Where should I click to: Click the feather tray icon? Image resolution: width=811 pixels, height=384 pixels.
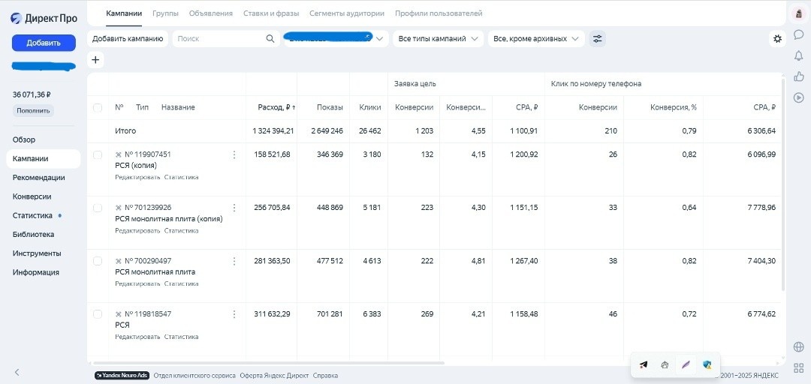click(x=686, y=364)
